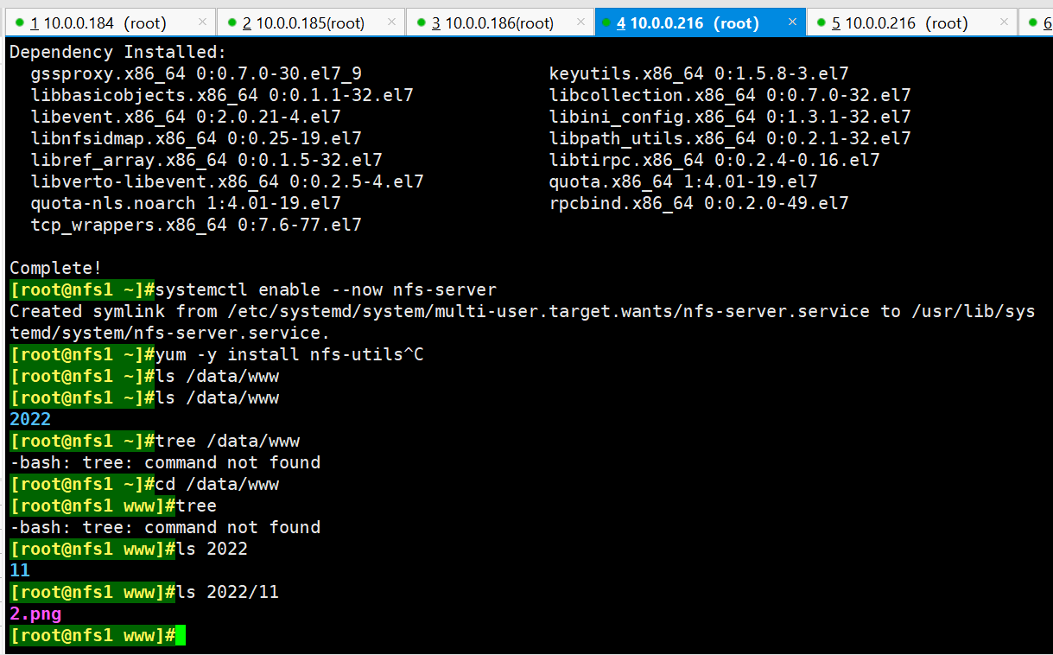Close the active tab 4 session

point(792,22)
